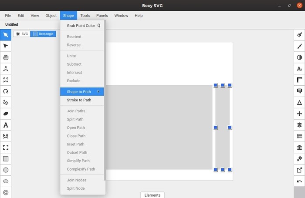This screenshot has width=305, height=198.
Task: Select the Ring tool
Action: (6, 192)
